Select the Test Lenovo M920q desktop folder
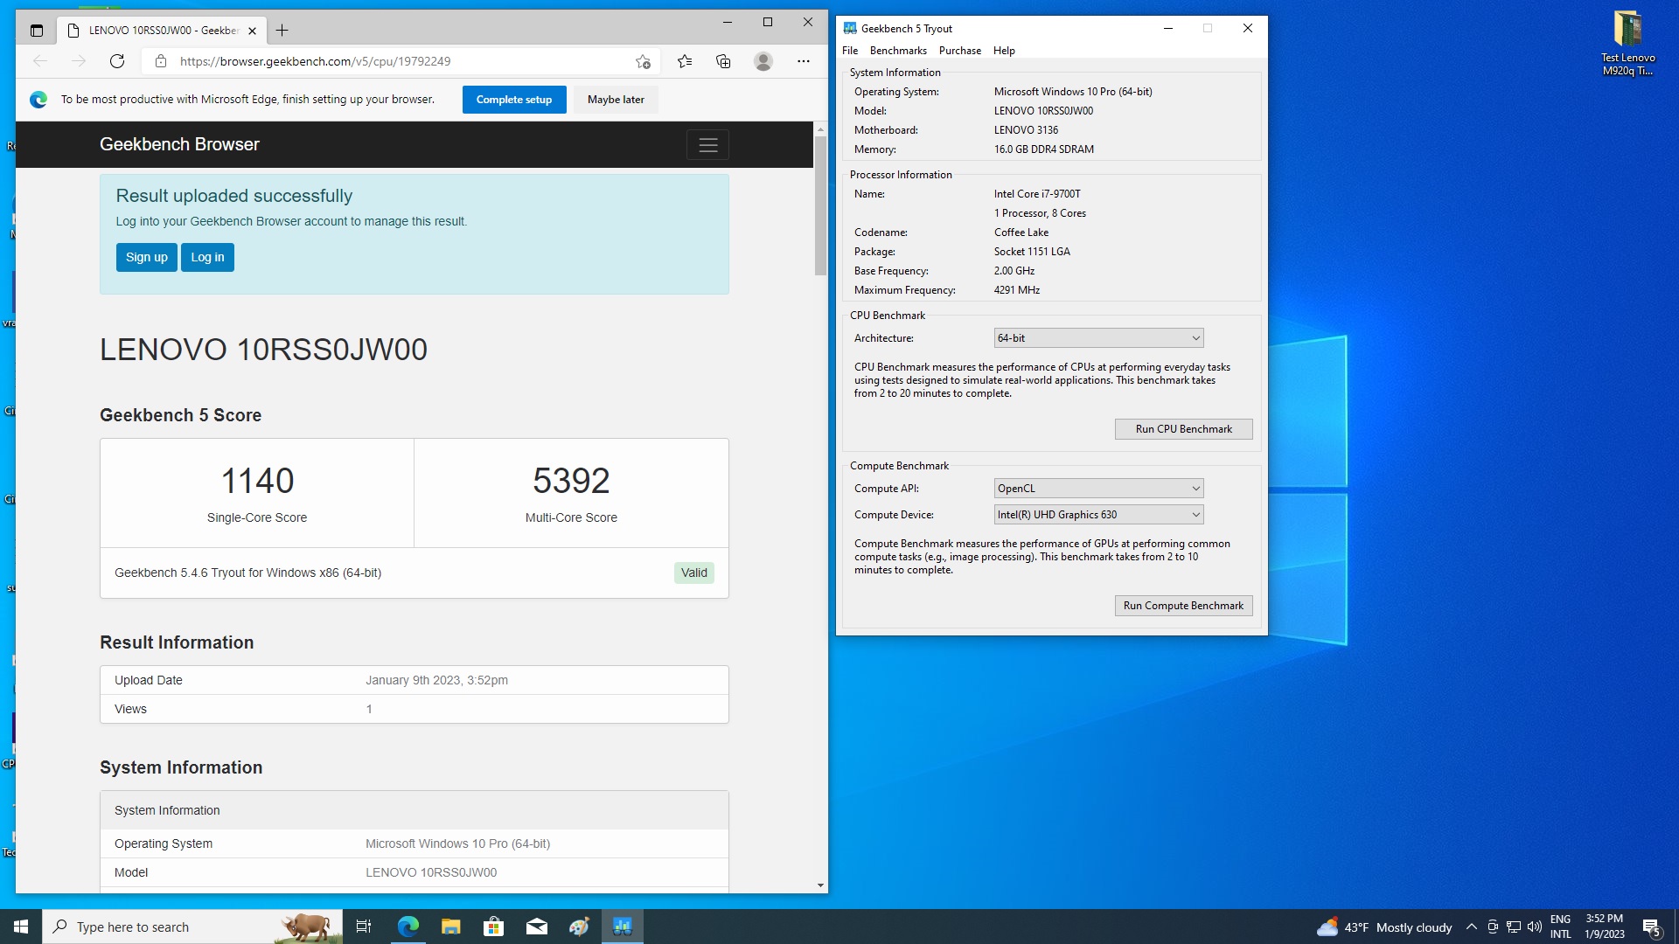 [1627, 44]
